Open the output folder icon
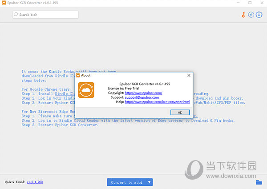Image resolution: width=267 pixels, height=189 pixels. tap(259, 182)
